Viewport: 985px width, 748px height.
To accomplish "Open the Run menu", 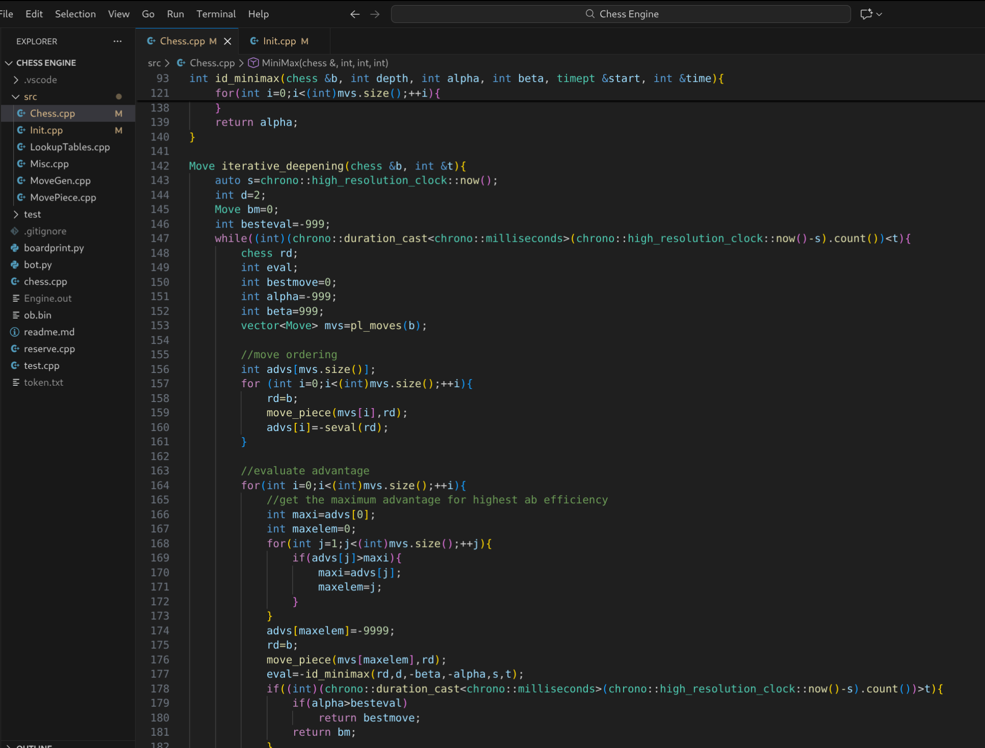I will [175, 14].
